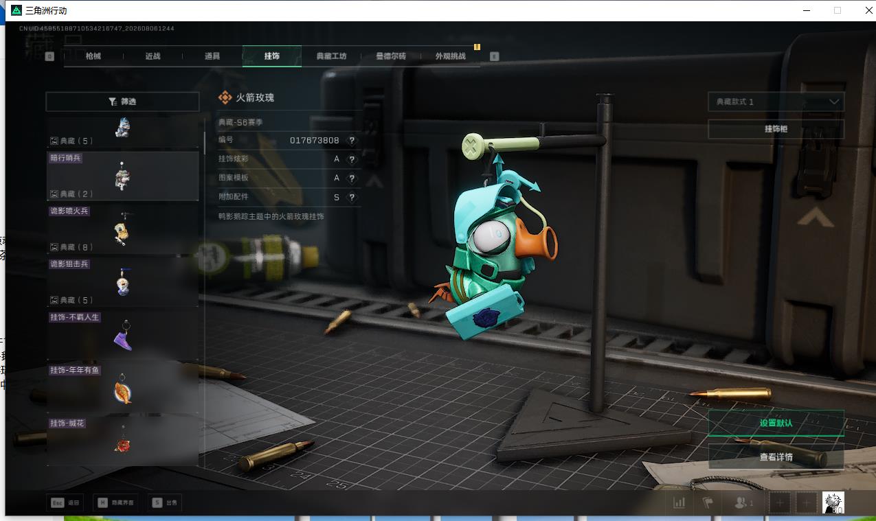Click the 鸭影猫踪主题中的火箭玫瑰挂饰 description
The height and width of the screenshot is (521, 876).
tap(271, 216)
